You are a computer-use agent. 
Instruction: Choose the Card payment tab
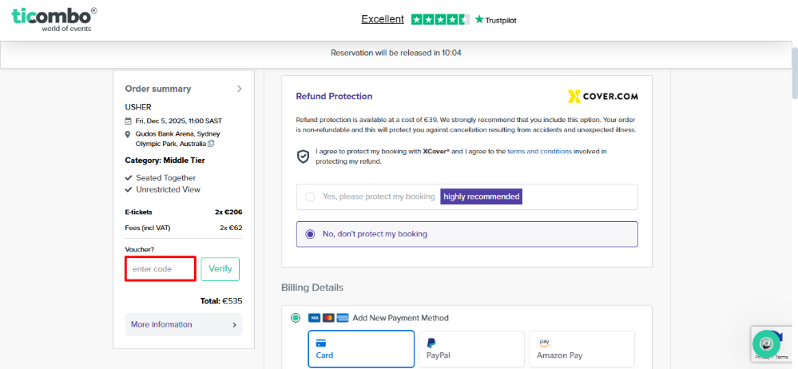click(361, 349)
